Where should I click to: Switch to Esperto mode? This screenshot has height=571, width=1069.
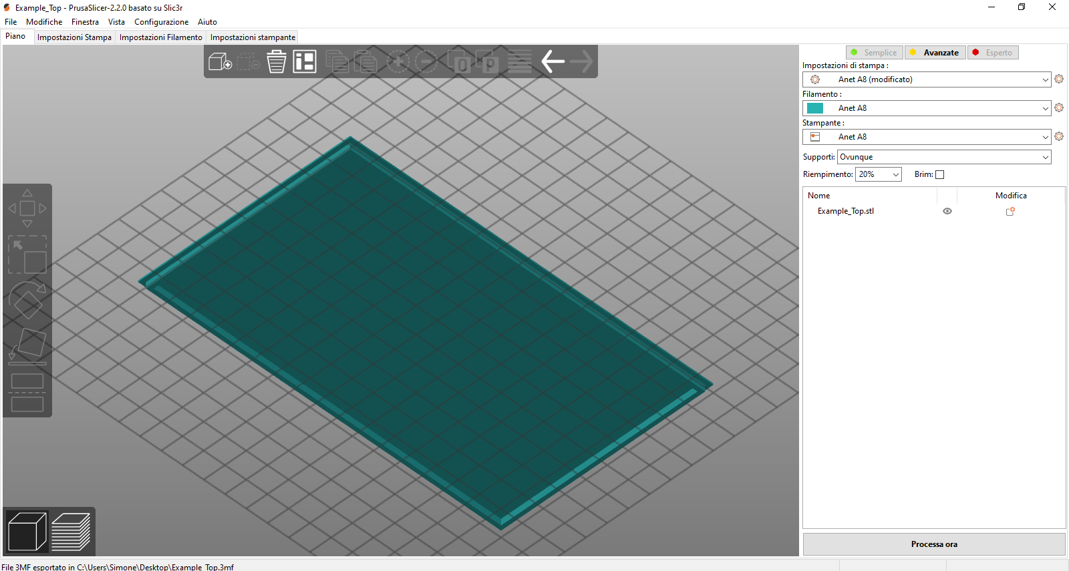(993, 53)
